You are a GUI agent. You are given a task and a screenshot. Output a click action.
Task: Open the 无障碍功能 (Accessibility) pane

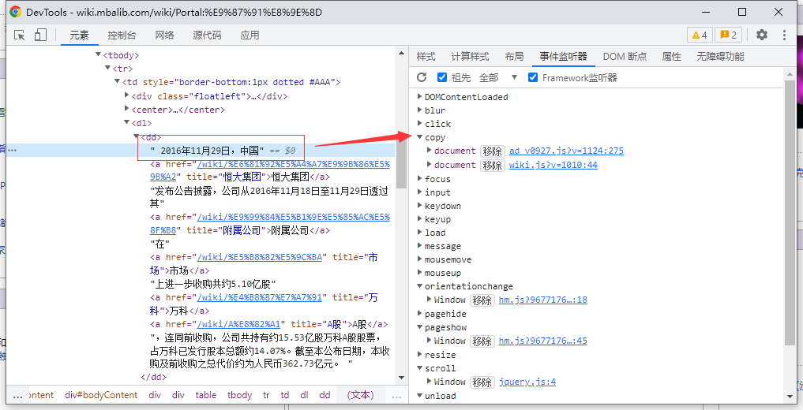(x=720, y=57)
